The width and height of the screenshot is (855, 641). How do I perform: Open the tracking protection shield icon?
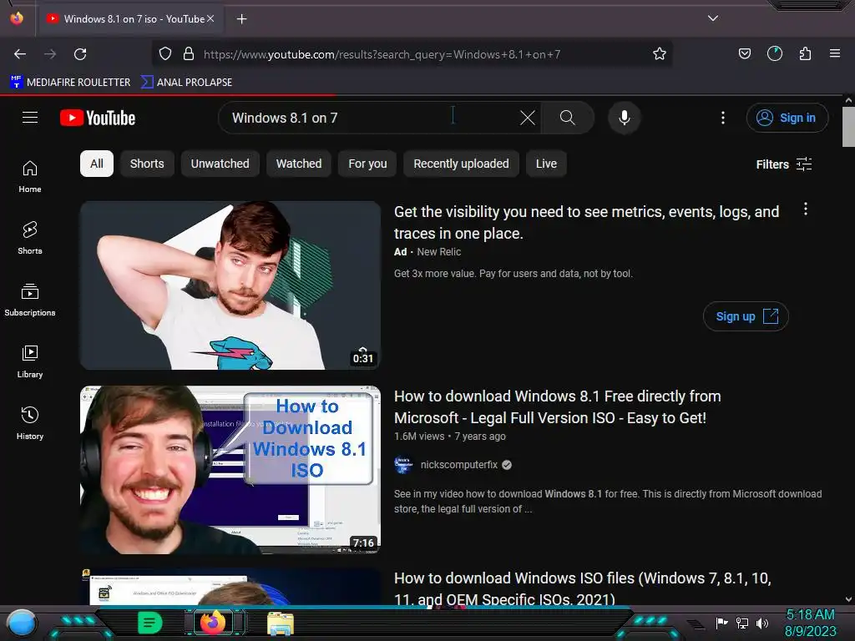pos(165,54)
